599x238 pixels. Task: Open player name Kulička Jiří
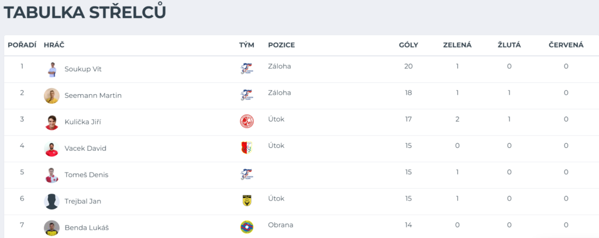(83, 122)
